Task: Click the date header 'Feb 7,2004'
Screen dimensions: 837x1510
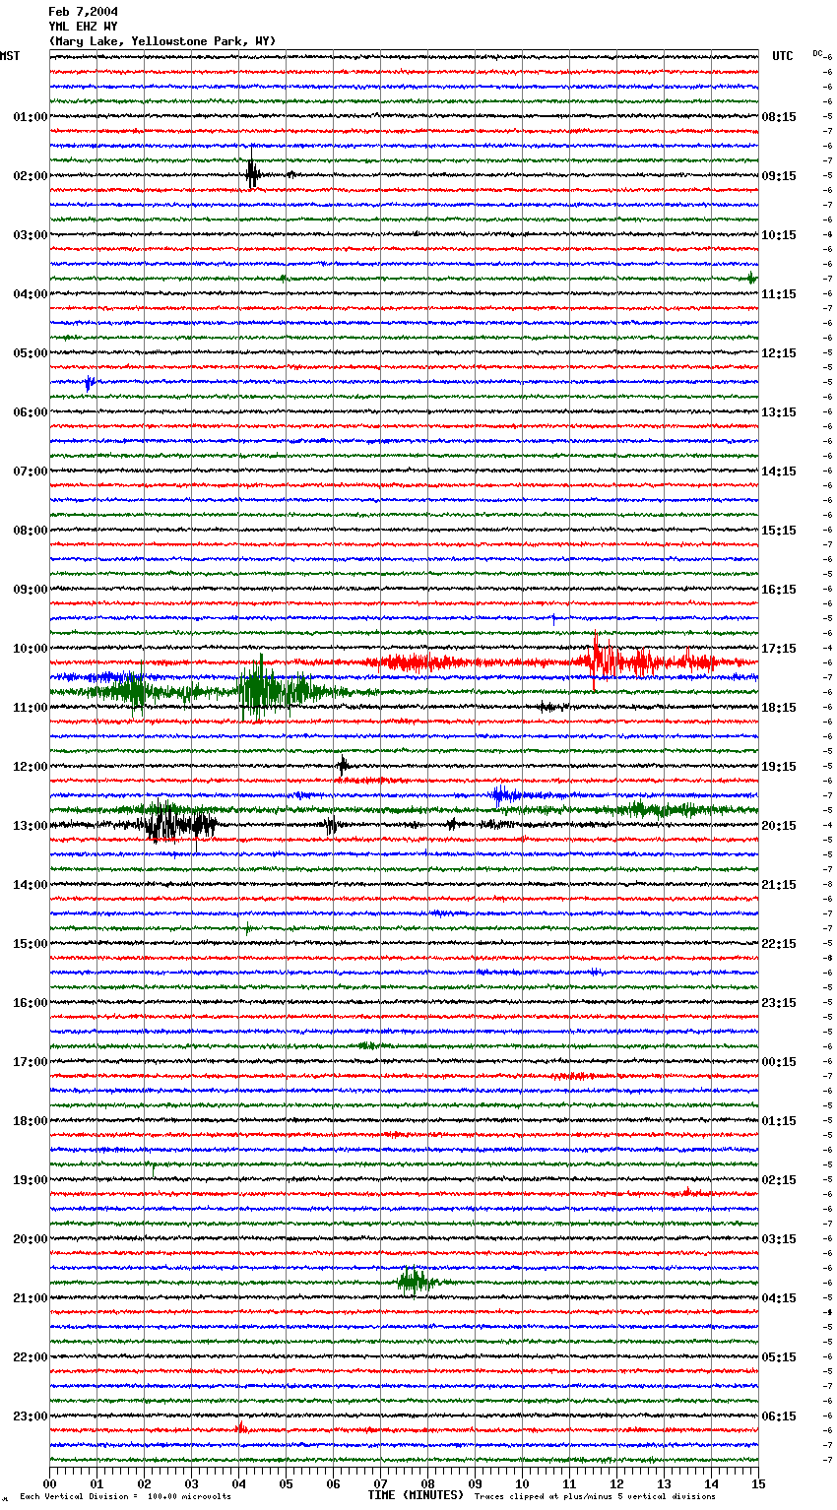Action: (83, 12)
